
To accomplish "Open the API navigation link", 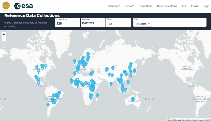I will [x=184, y=6].
